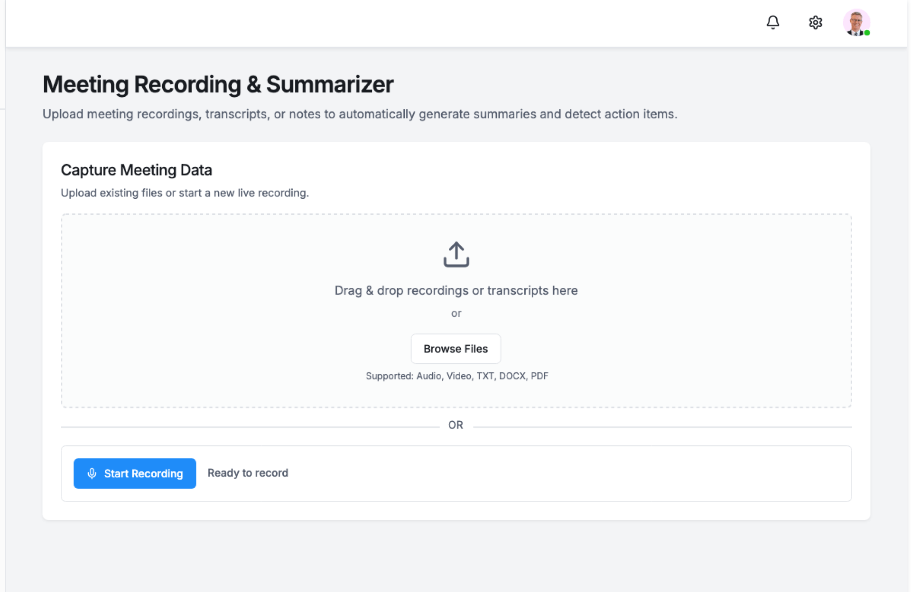
Task: Click the Meeting Recording & Summarizer title
Action: 218,84
